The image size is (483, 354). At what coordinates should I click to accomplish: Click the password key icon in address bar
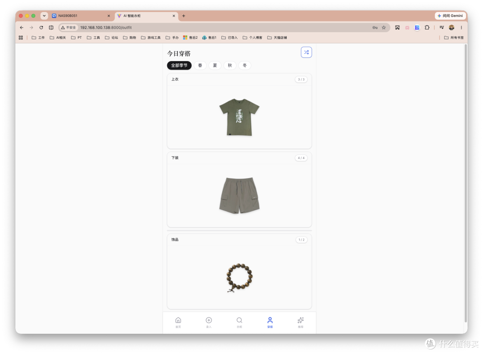click(375, 27)
